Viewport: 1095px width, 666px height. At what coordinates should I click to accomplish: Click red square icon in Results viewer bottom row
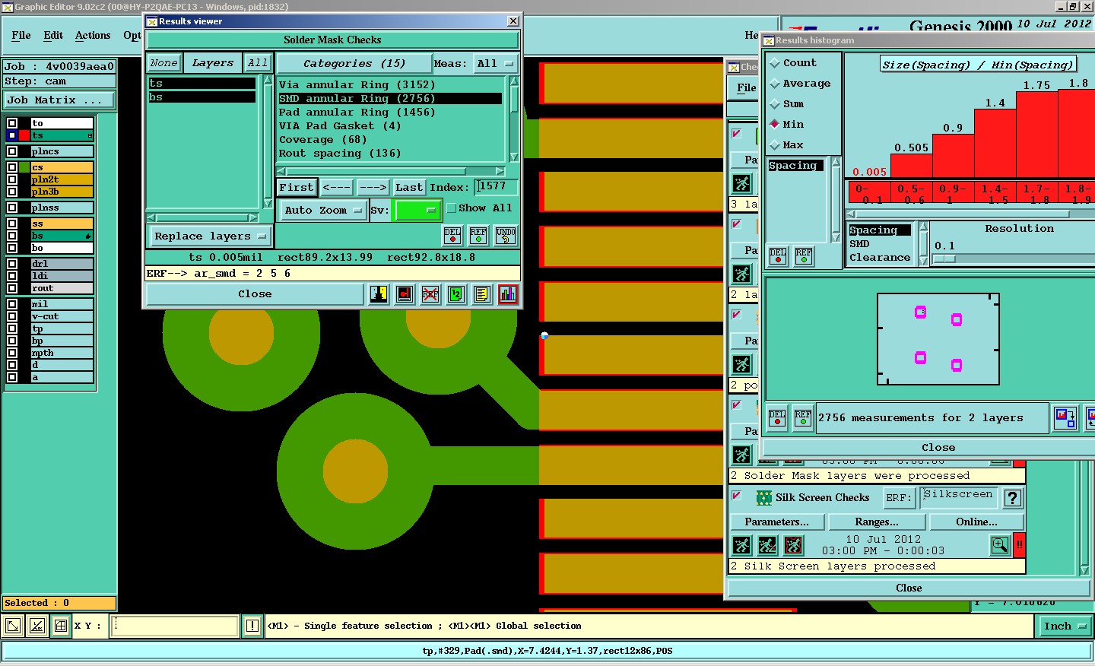(405, 294)
